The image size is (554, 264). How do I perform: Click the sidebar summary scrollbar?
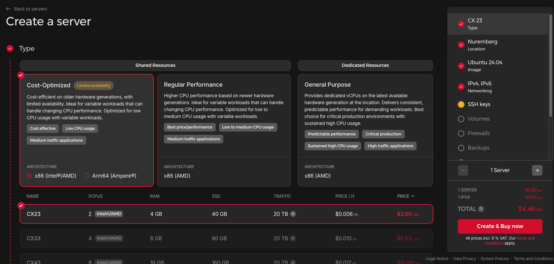(551, 66)
